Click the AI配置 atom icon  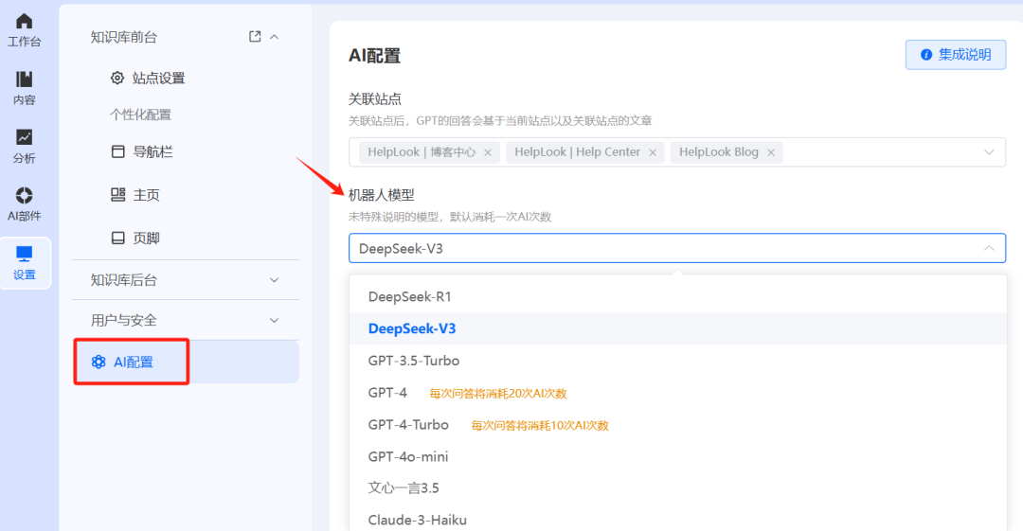pos(99,362)
